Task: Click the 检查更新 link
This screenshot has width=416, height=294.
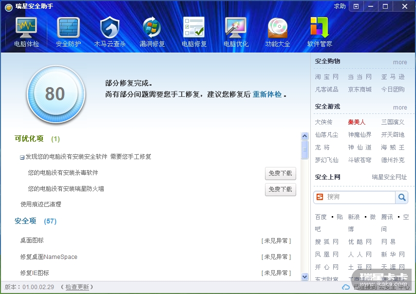Action: [77, 287]
